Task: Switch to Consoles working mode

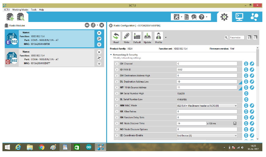Action: click(239, 17)
